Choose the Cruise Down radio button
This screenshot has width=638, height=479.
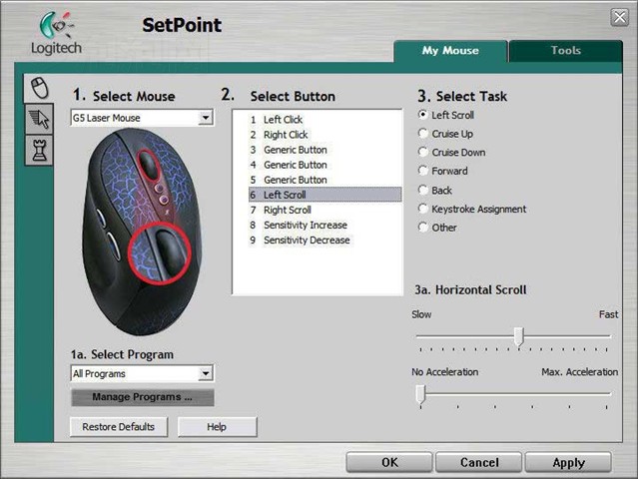coord(422,152)
